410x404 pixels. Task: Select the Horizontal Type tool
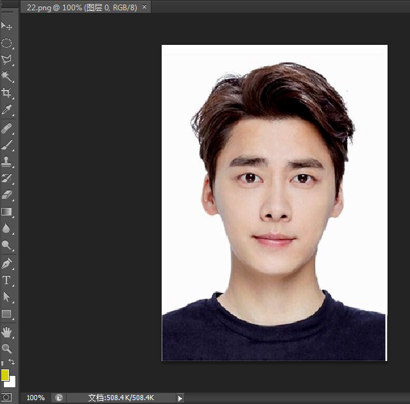click(6, 280)
